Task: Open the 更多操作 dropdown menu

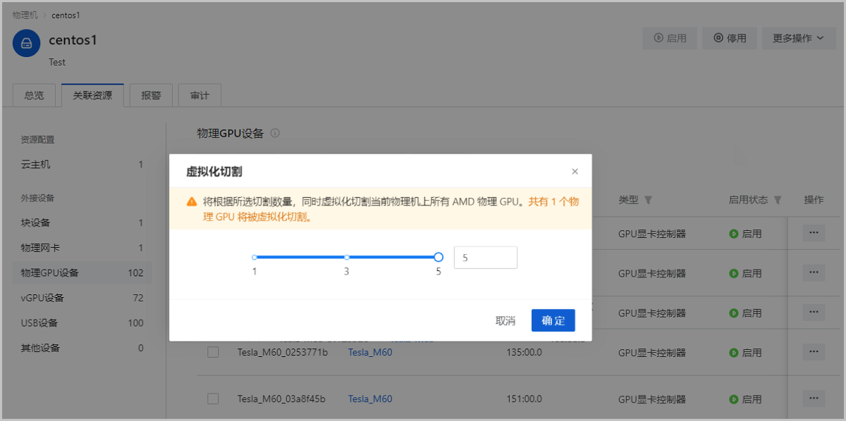Action: point(799,38)
